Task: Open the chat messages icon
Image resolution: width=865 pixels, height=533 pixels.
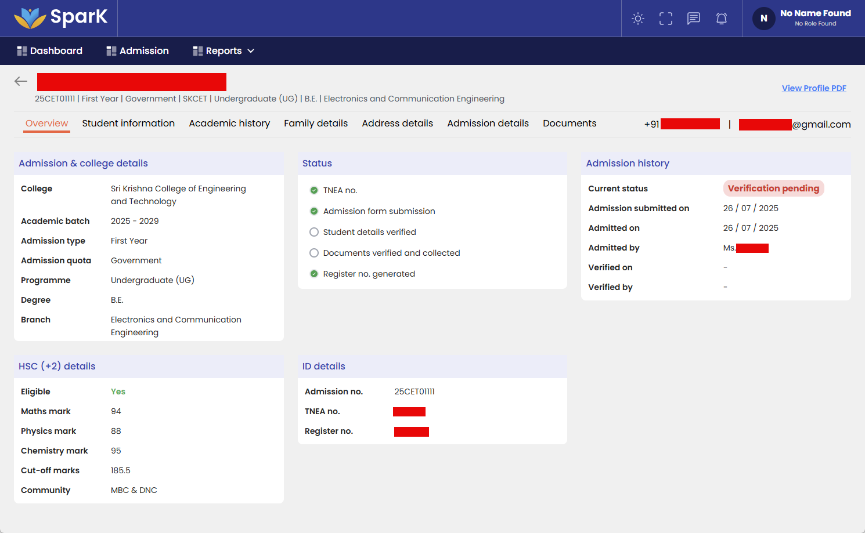Action: click(x=693, y=19)
